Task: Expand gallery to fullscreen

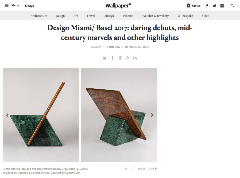Action: (133, 169)
